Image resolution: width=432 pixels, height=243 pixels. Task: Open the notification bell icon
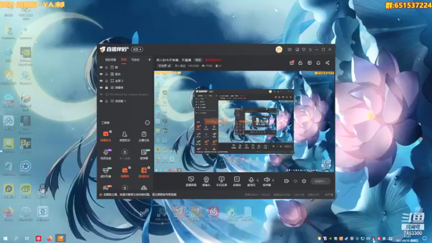(x=318, y=63)
